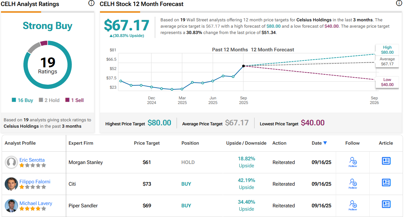Image resolution: width=405 pixels, height=217 pixels.
Task: Open Eric Serotta analyst profile
Action: [x=32, y=160]
